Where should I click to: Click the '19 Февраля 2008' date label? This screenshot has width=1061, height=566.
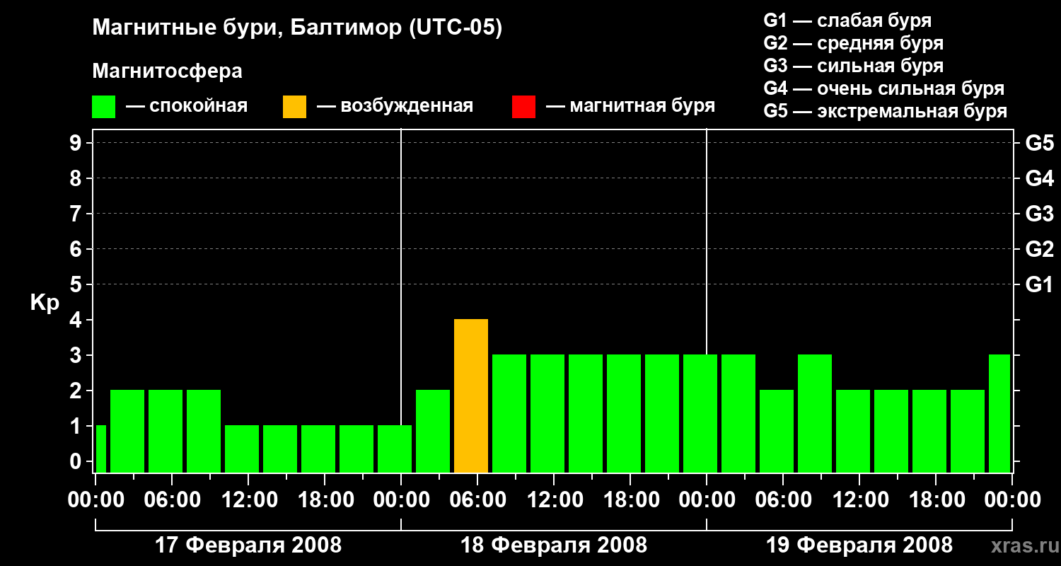[x=859, y=545]
